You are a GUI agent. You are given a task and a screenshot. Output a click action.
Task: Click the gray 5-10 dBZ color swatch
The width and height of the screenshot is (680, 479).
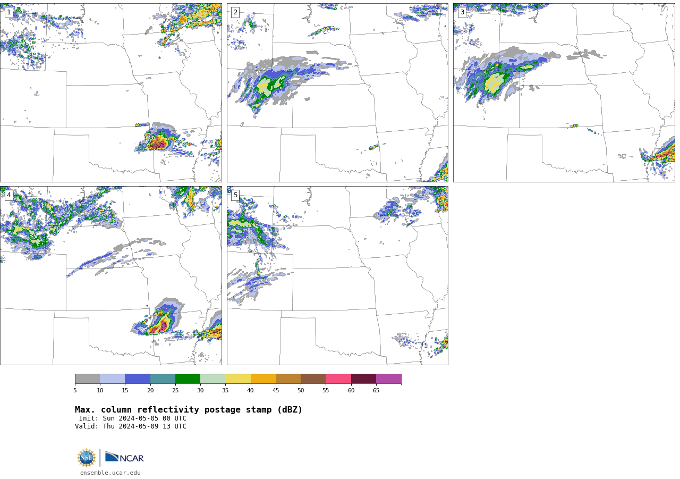click(x=87, y=379)
